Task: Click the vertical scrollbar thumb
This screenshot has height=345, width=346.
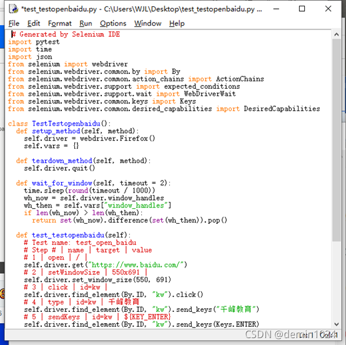Action: click(x=336, y=140)
